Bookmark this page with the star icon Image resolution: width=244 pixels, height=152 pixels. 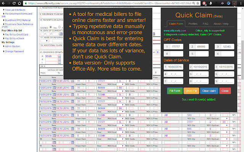click(x=198, y=3)
